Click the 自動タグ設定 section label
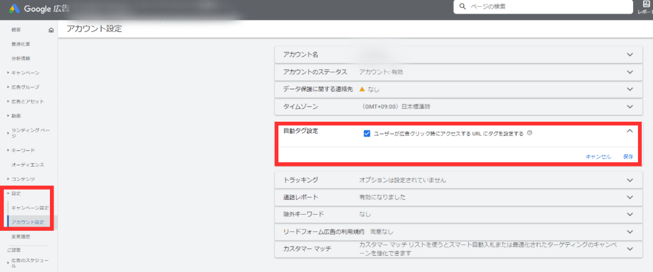 [301, 131]
